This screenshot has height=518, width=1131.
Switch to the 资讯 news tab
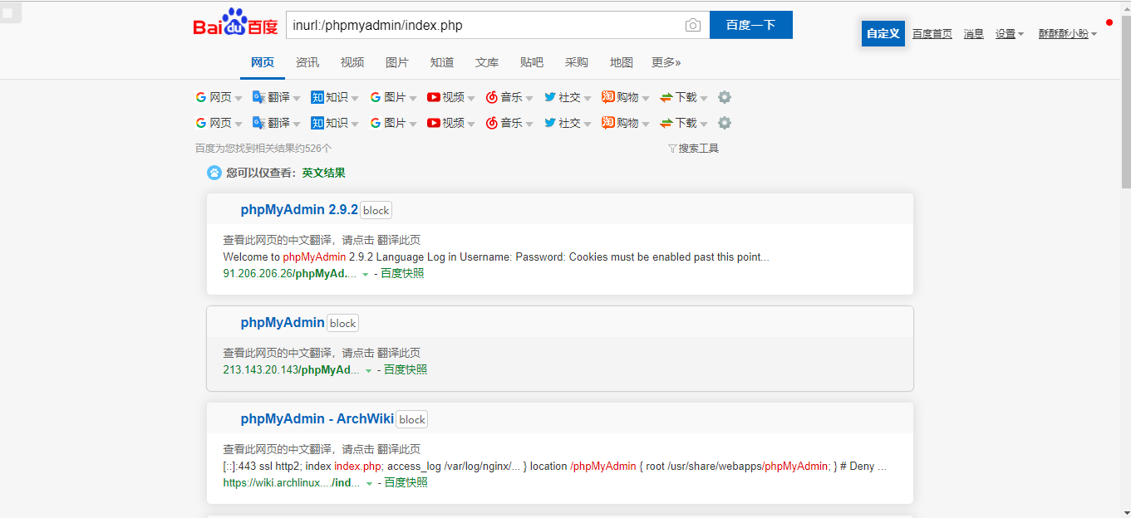(307, 61)
